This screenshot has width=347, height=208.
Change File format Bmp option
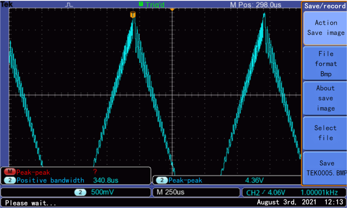pyautogui.click(x=325, y=64)
